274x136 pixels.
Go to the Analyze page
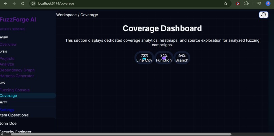(x=7, y=64)
